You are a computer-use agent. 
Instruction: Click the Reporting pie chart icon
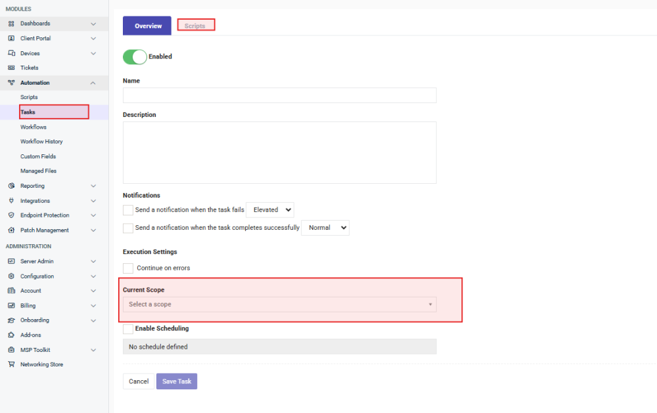coord(11,186)
